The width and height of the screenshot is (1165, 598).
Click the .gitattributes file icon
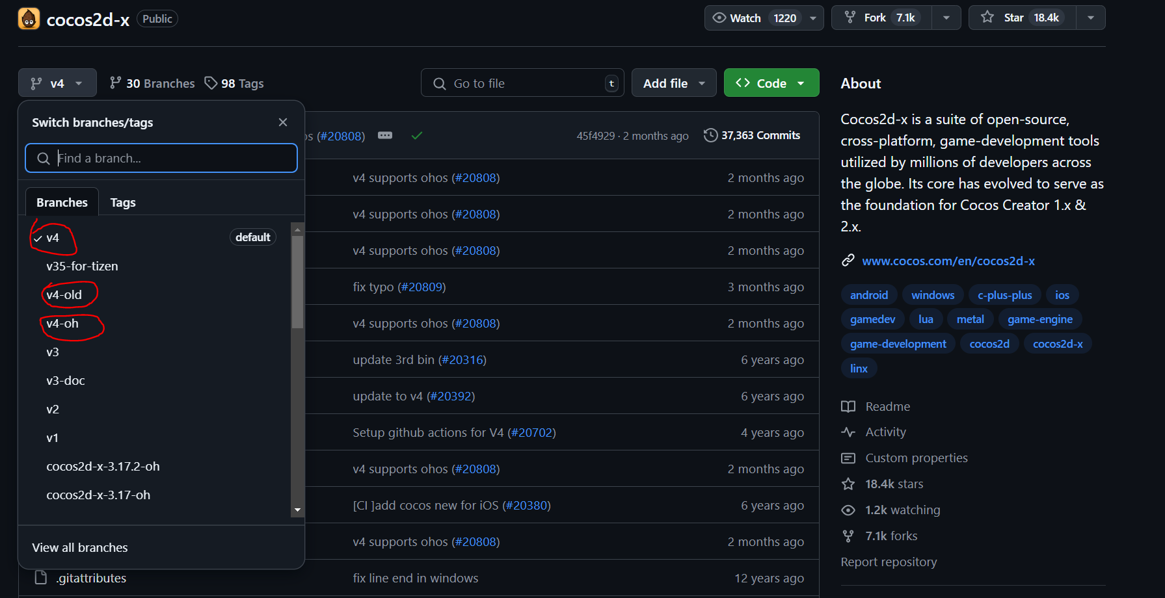[x=41, y=577]
